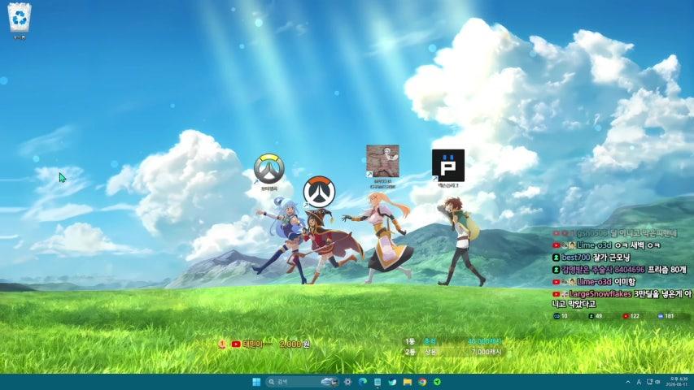Click LargeSnowflakes chat message in overlay
This screenshot has width=694, height=390.
point(622,298)
